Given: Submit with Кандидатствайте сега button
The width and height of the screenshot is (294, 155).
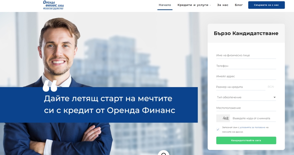Looking at the screenshot, I should pos(246,140).
